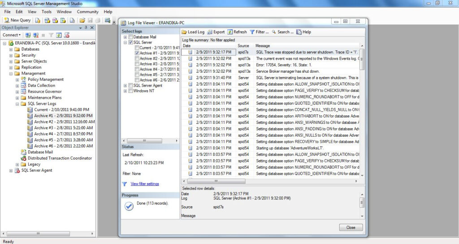The width and height of the screenshot is (459, 244).
Task: Open the File menu
Action: coord(7,12)
